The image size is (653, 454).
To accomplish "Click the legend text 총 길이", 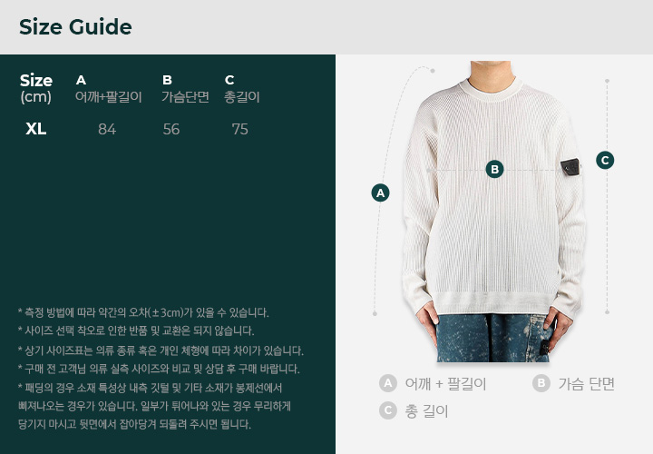I will tap(426, 411).
